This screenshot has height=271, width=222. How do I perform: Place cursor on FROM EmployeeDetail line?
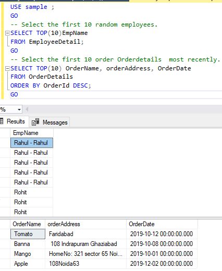47,42
